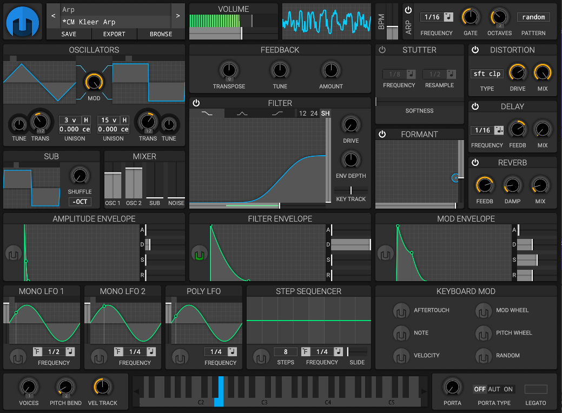The width and height of the screenshot is (562, 413).
Task: Click the Step Sequencer modulation source icon
Action: pyautogui.click(x=261, y=357)
